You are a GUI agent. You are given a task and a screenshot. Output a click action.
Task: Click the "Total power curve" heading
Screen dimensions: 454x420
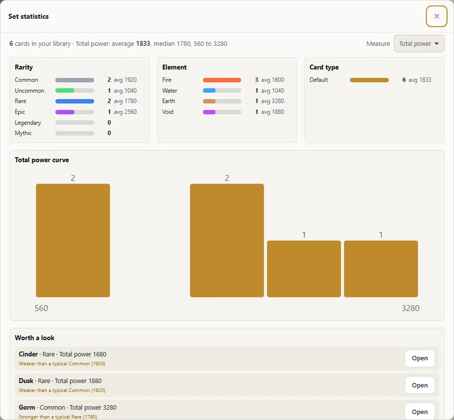(41, 160)
